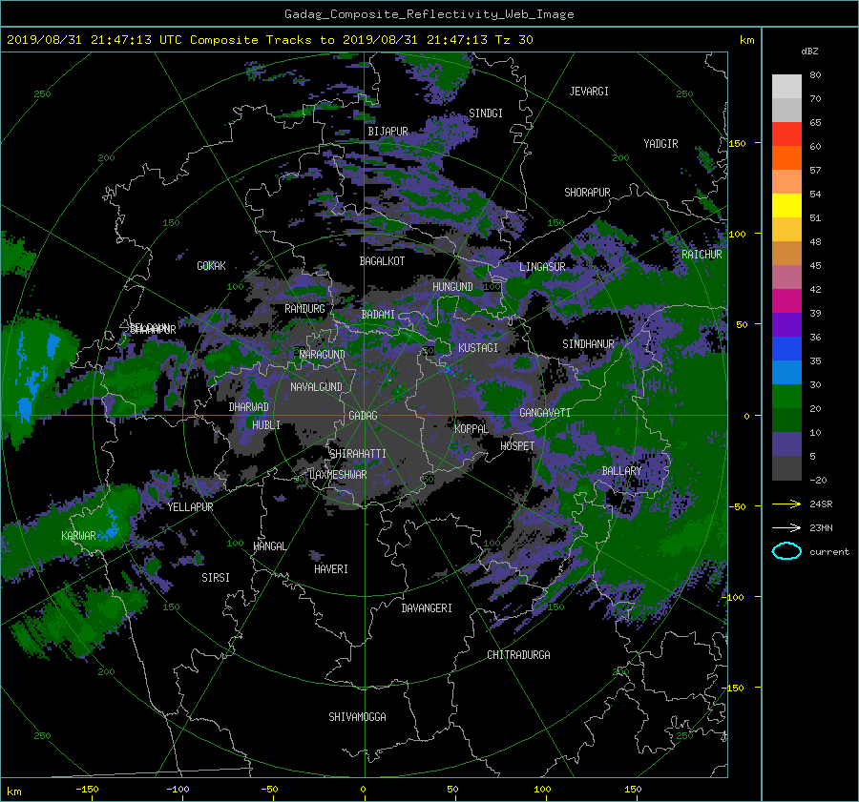Click the 'km' unit label at top right

click(746, 40)
